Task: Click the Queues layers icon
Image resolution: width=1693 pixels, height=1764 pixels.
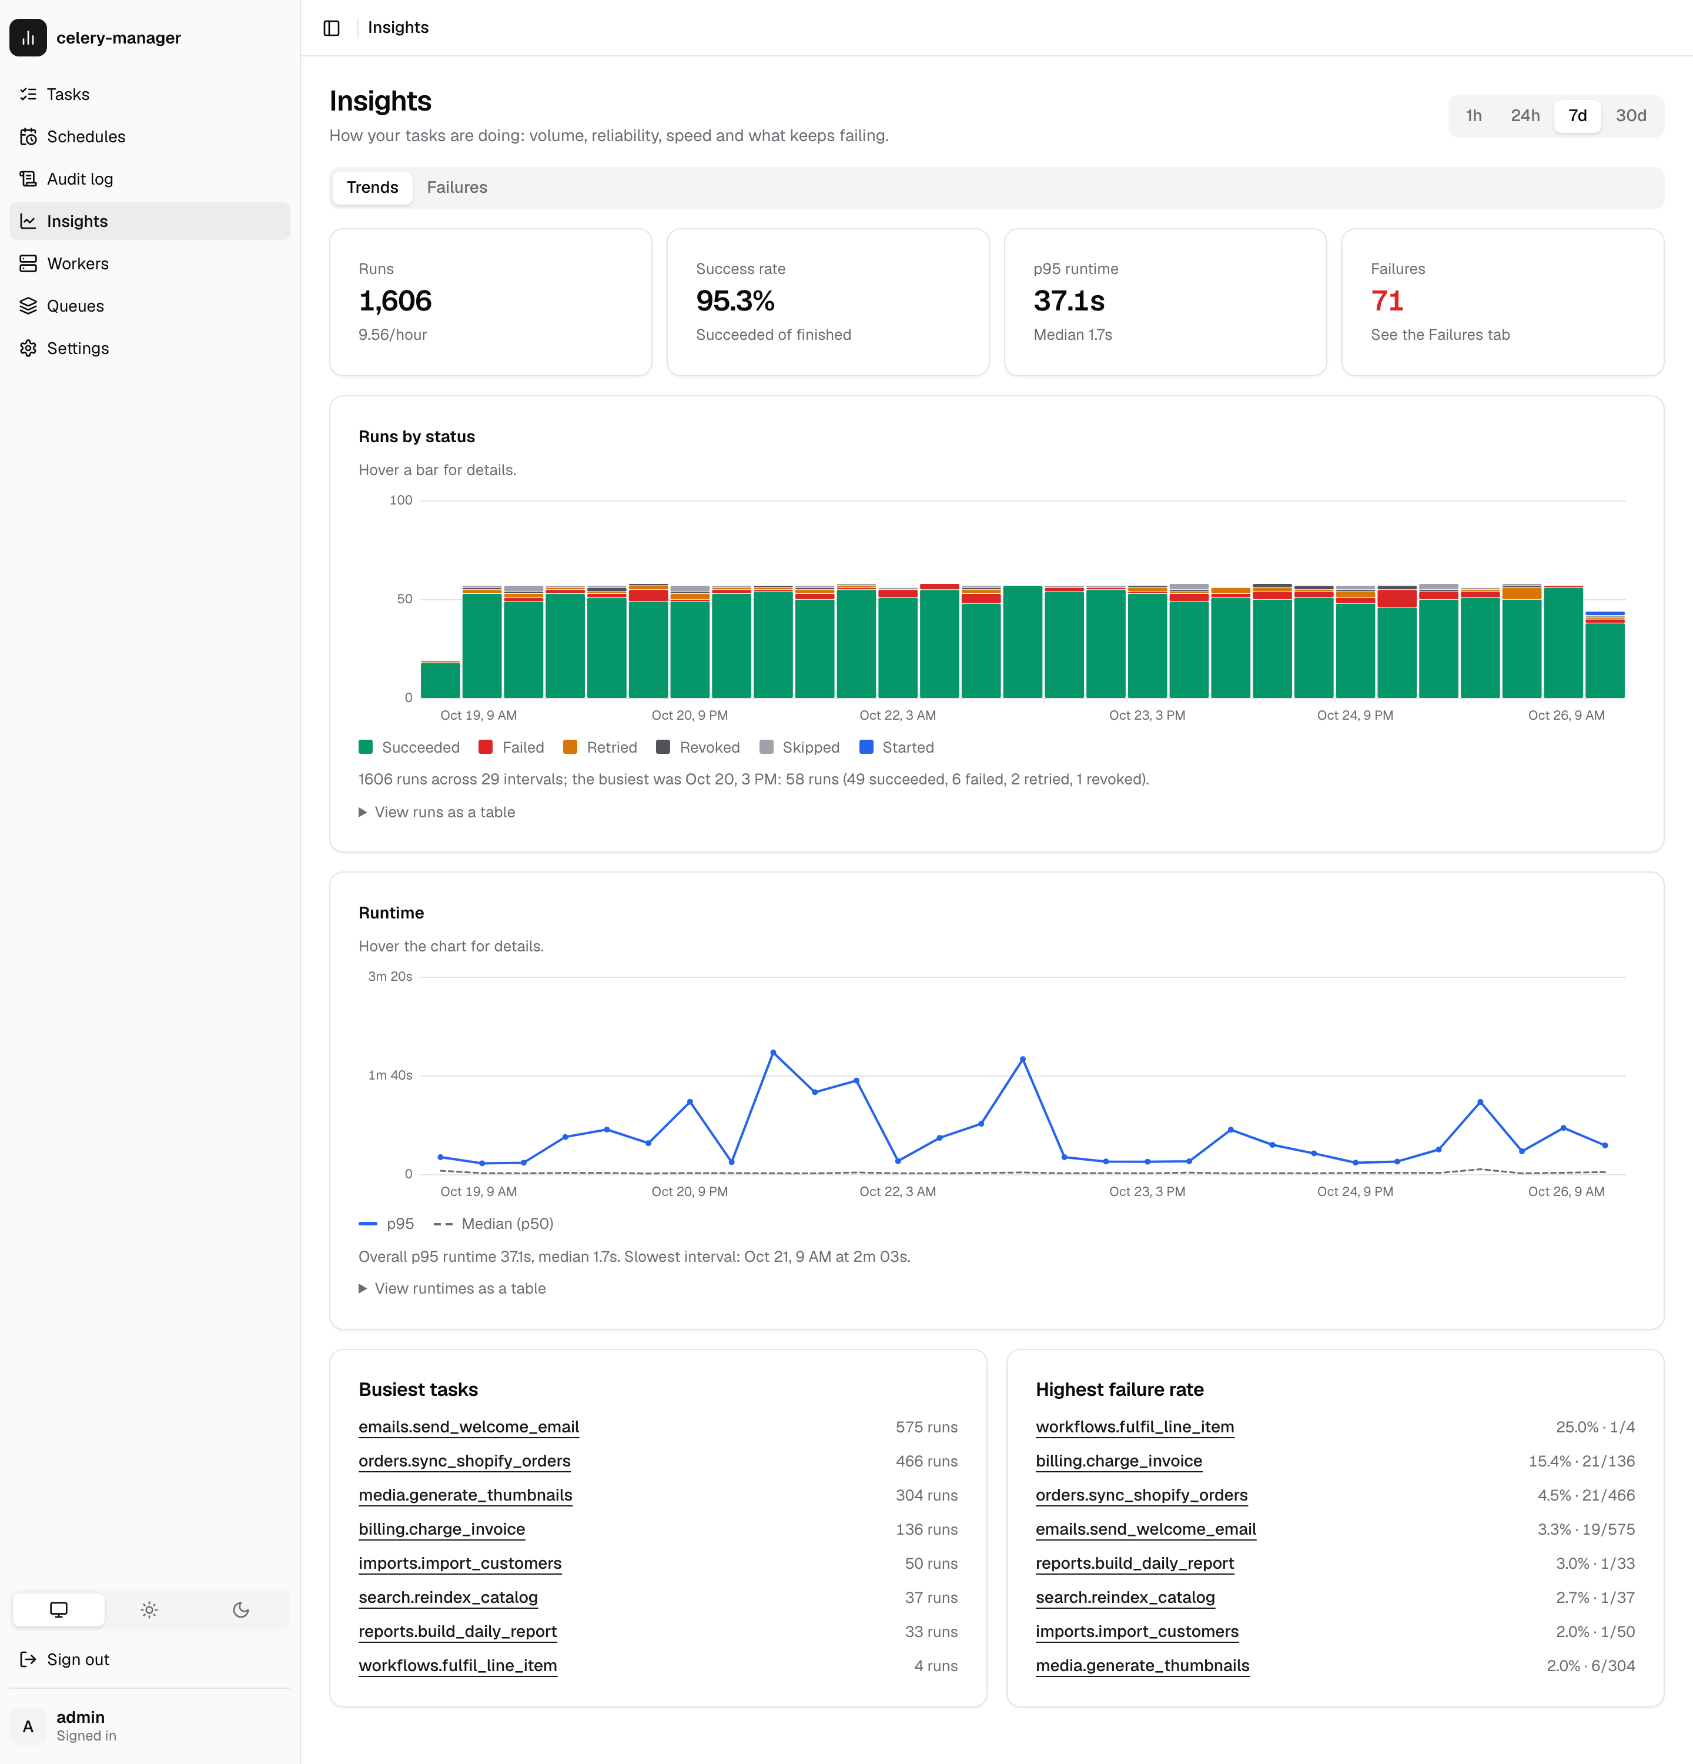Action: coord(28,306)
